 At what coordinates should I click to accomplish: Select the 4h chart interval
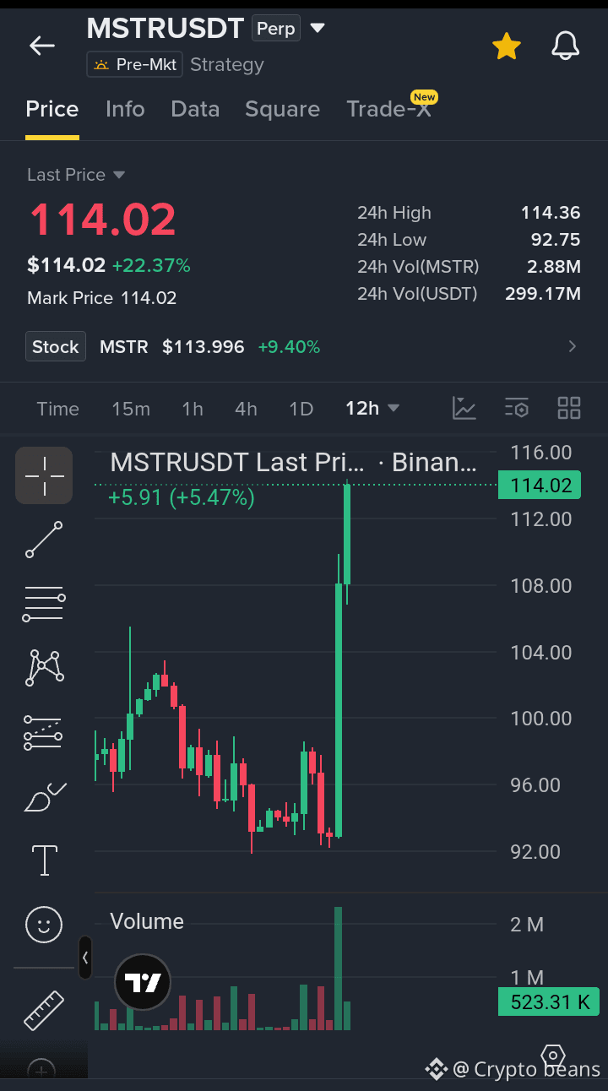coord(246,409)
